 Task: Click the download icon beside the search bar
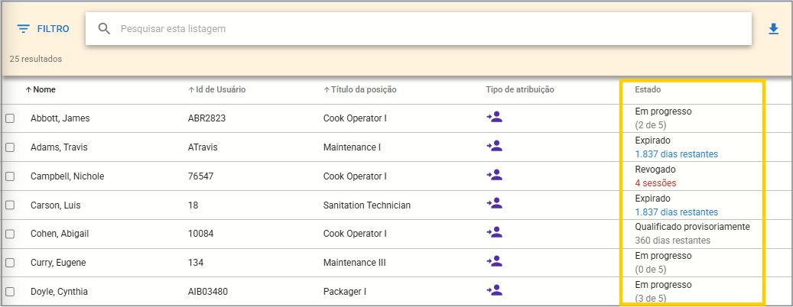[773, 29]
